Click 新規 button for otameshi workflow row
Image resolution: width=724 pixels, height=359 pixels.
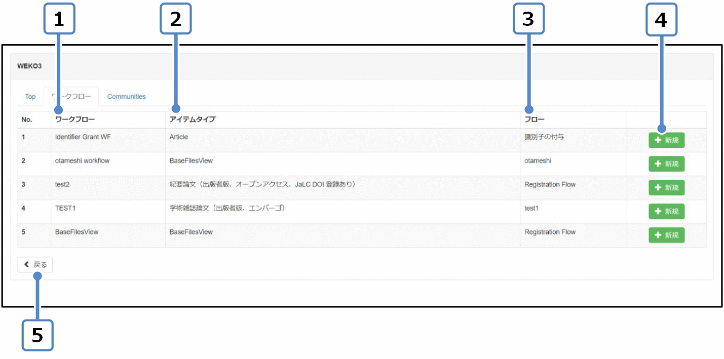[666, 164]
